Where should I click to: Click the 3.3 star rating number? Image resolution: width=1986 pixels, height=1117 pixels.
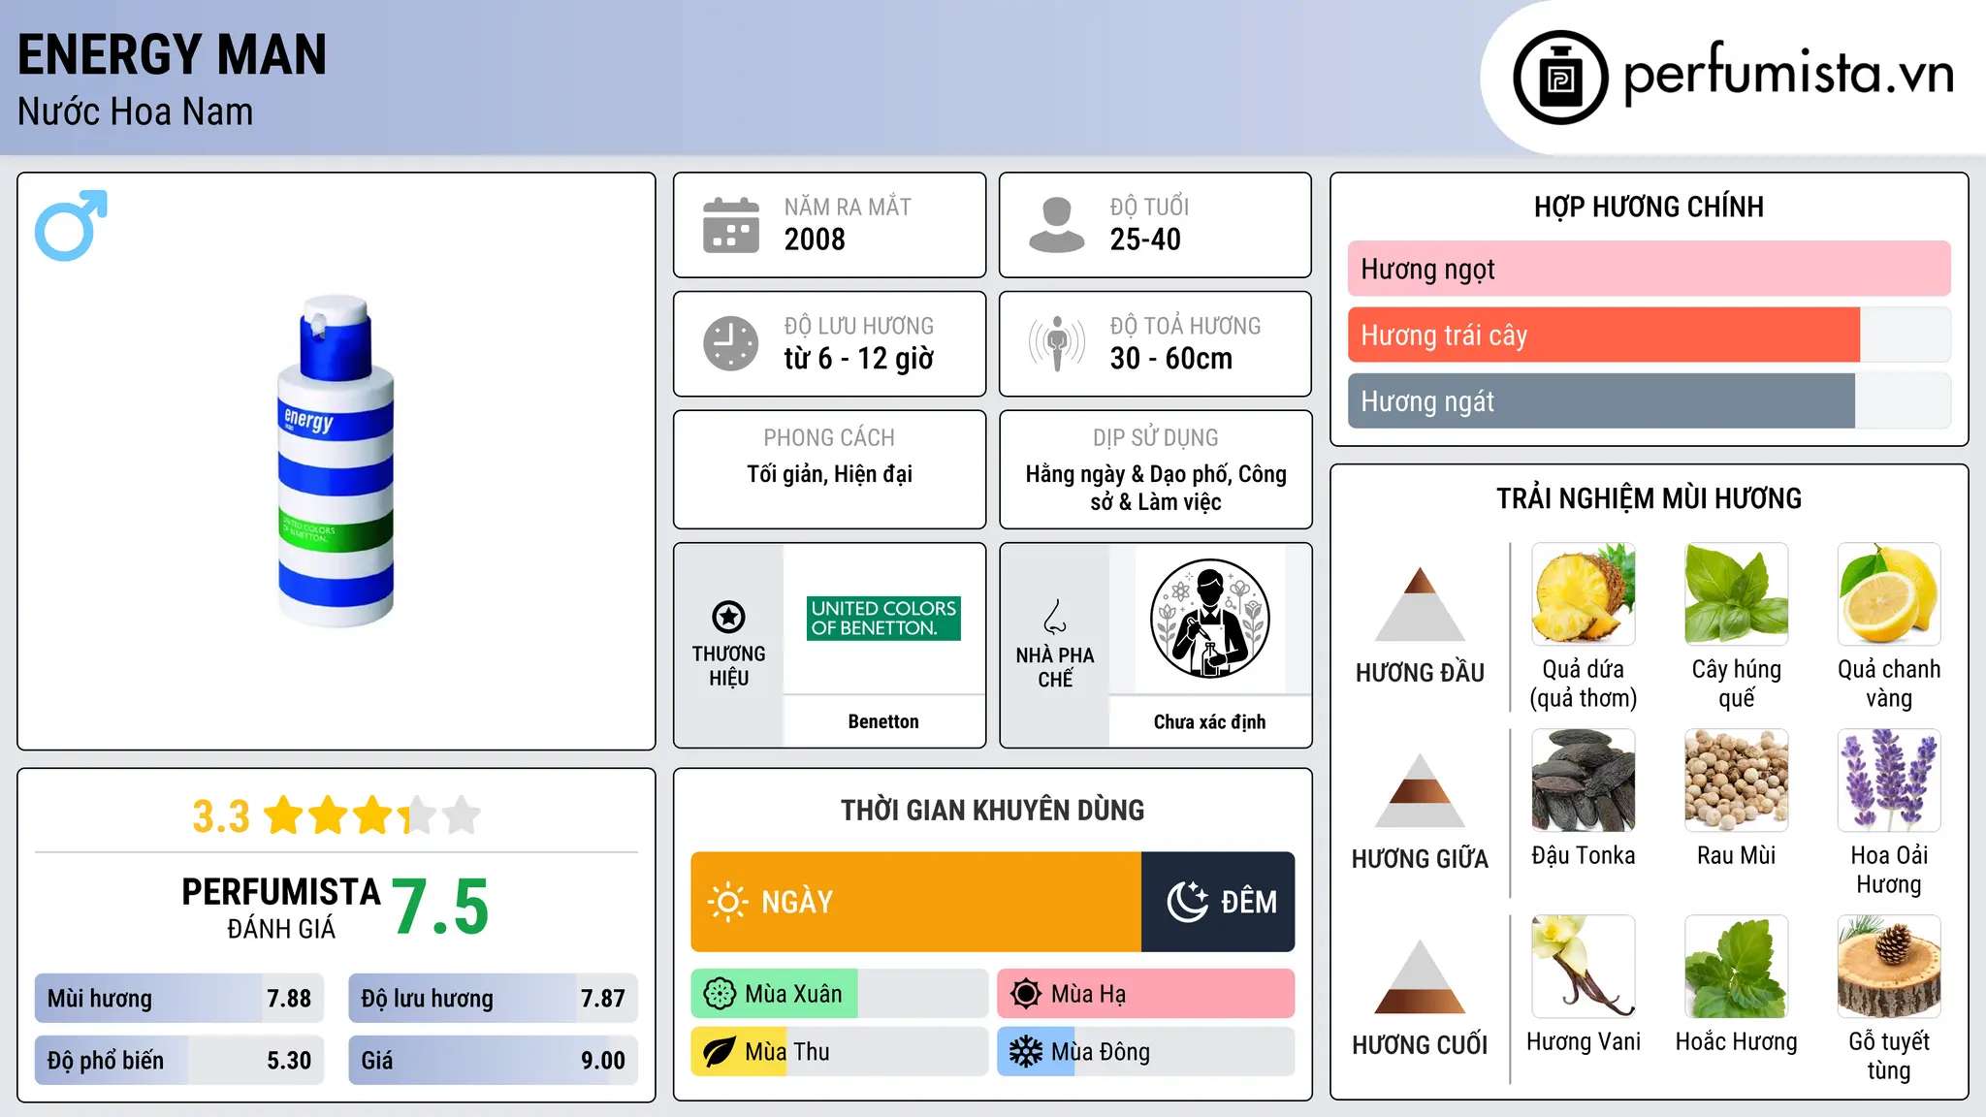click(x=221, y=816)
